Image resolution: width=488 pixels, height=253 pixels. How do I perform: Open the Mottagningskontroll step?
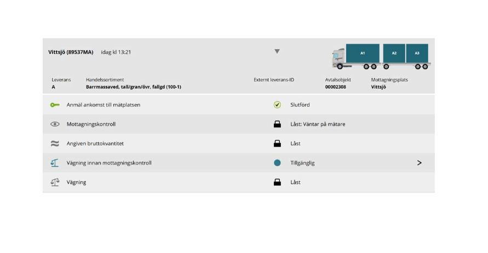pyautogui.click(x=239, y=124)
